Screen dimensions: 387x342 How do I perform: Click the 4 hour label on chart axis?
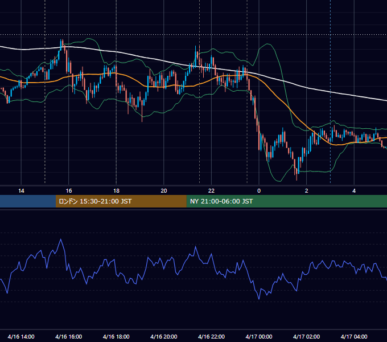354,191
